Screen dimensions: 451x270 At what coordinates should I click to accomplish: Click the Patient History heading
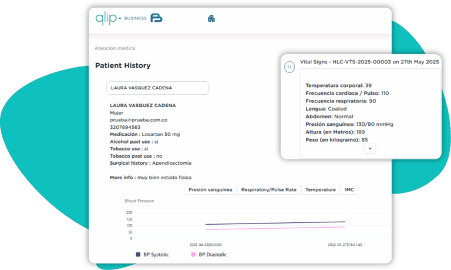click(x=123, y=66)
